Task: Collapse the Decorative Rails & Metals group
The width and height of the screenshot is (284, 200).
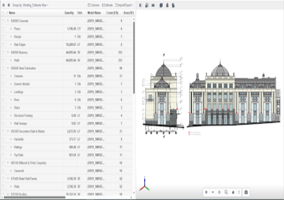Action: point(8,131)
